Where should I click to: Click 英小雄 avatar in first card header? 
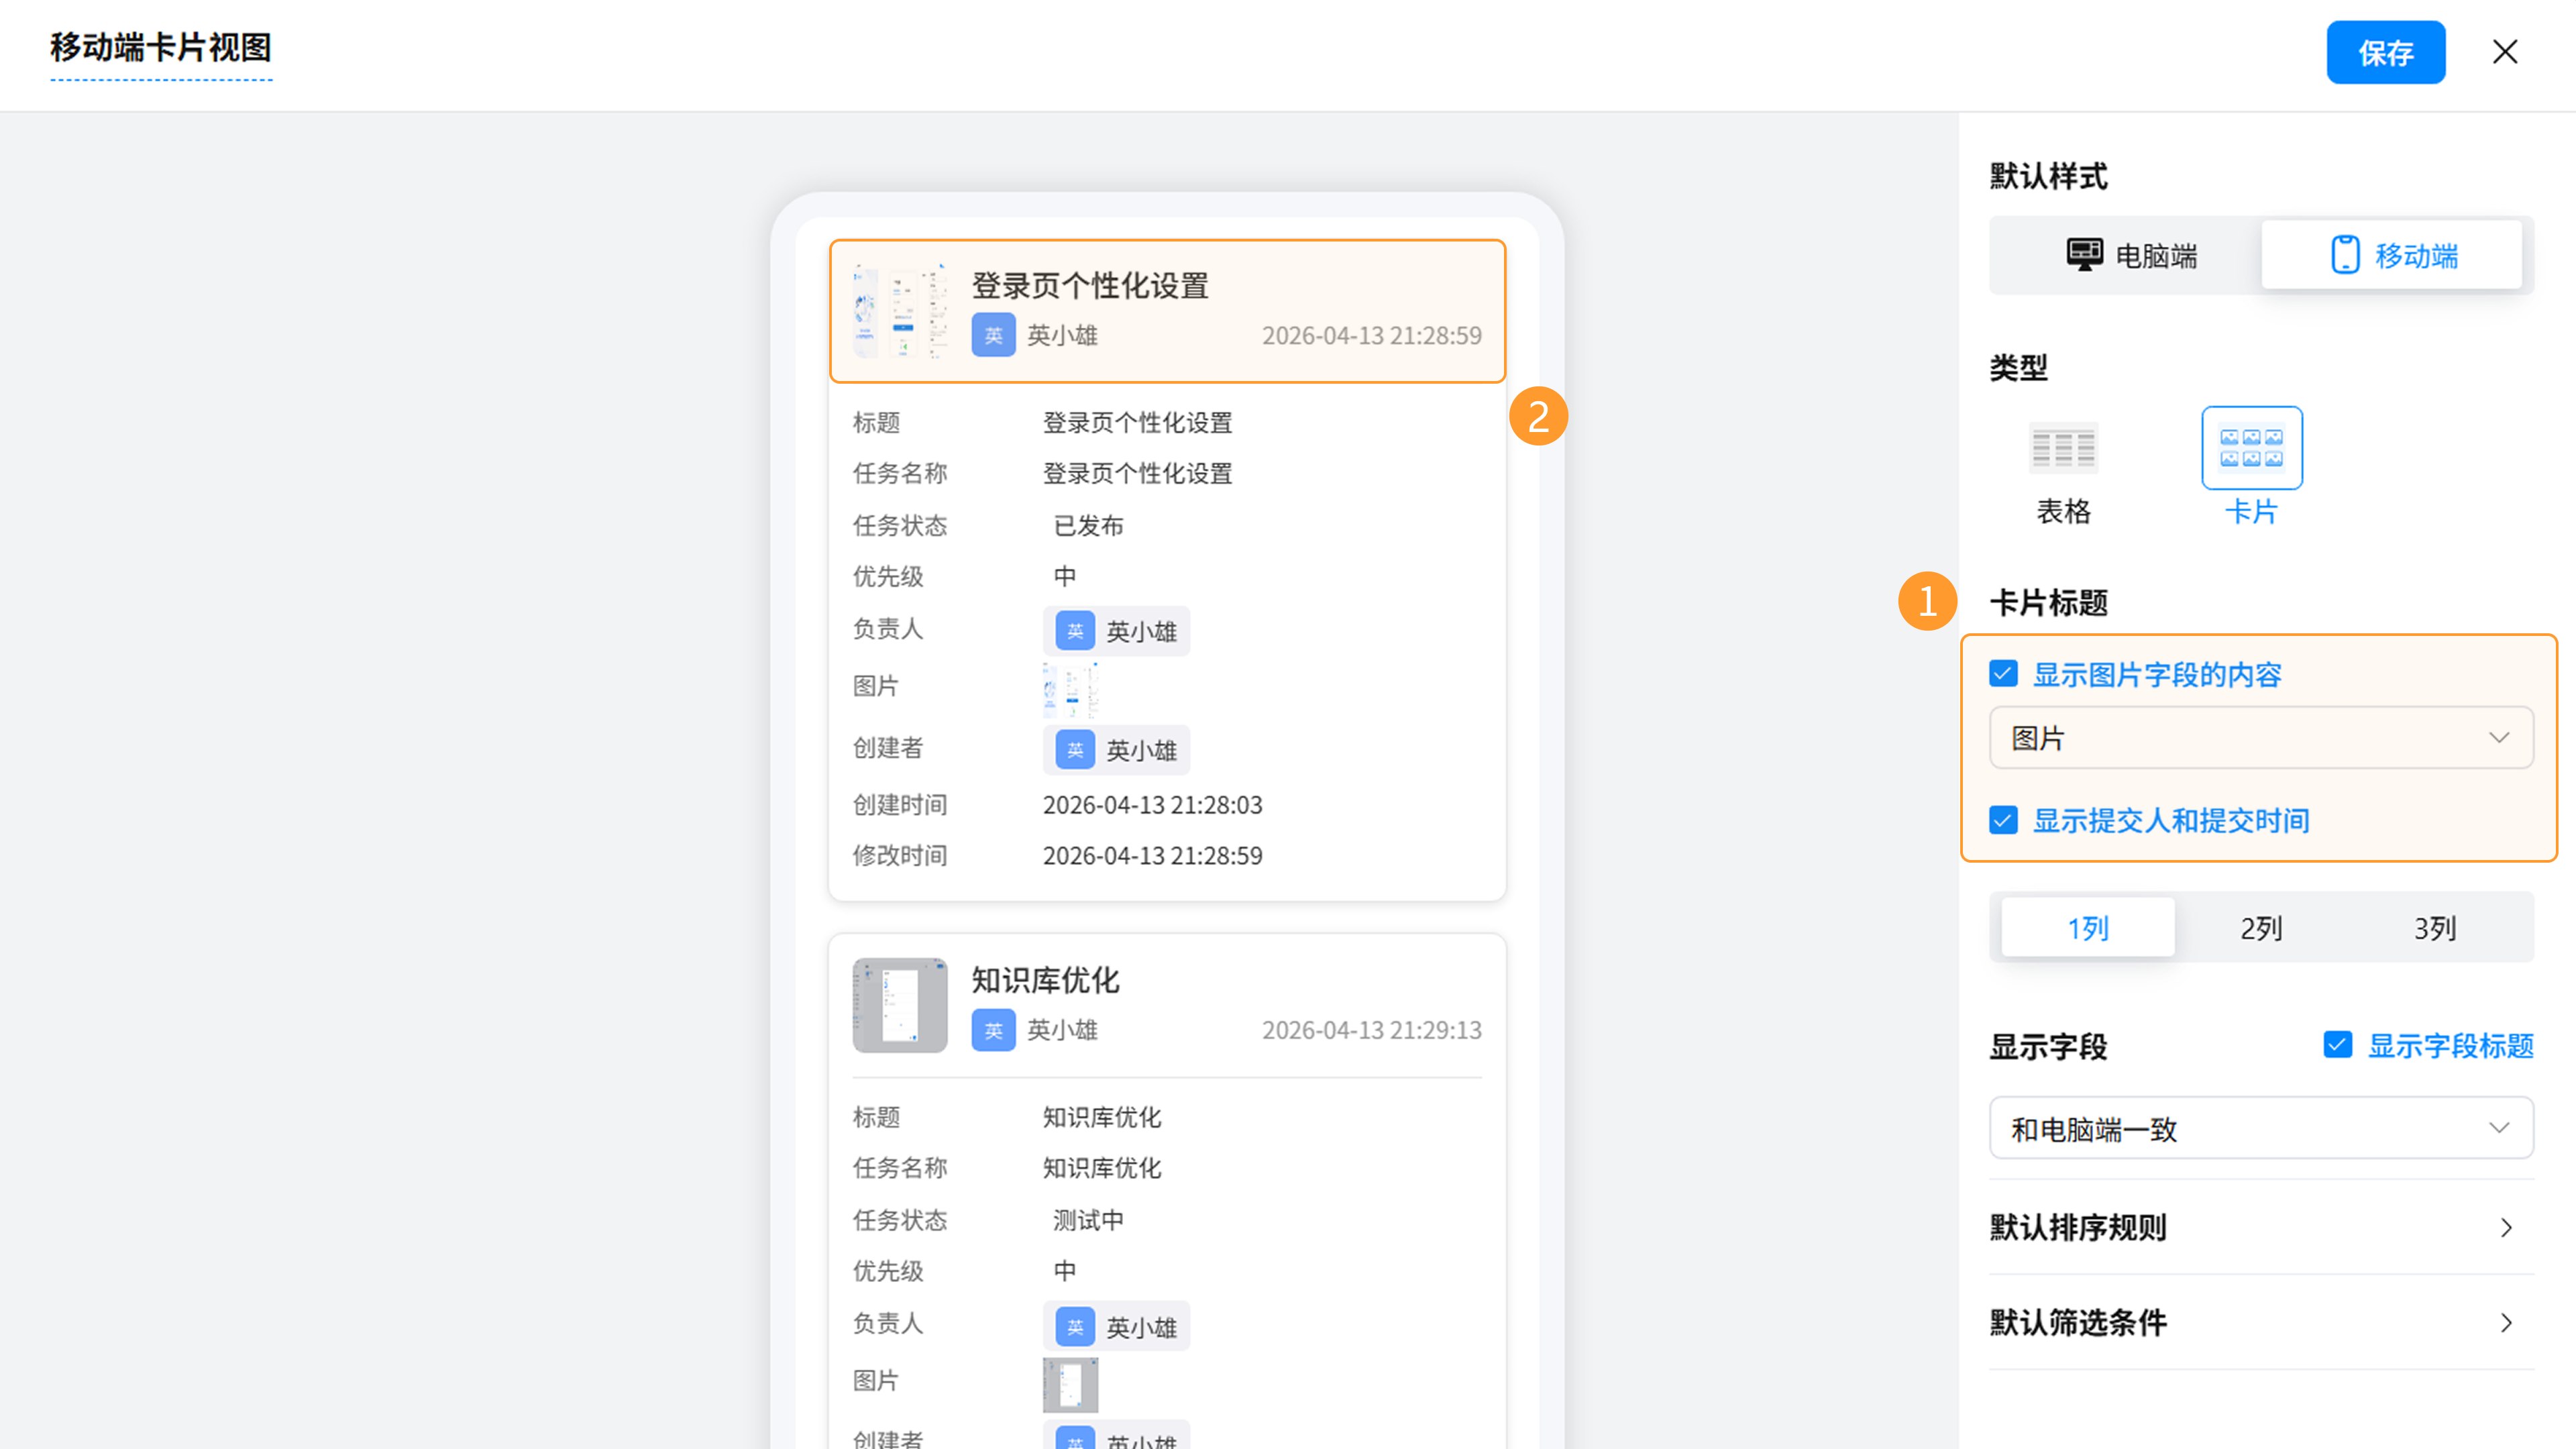pos(993,335)
